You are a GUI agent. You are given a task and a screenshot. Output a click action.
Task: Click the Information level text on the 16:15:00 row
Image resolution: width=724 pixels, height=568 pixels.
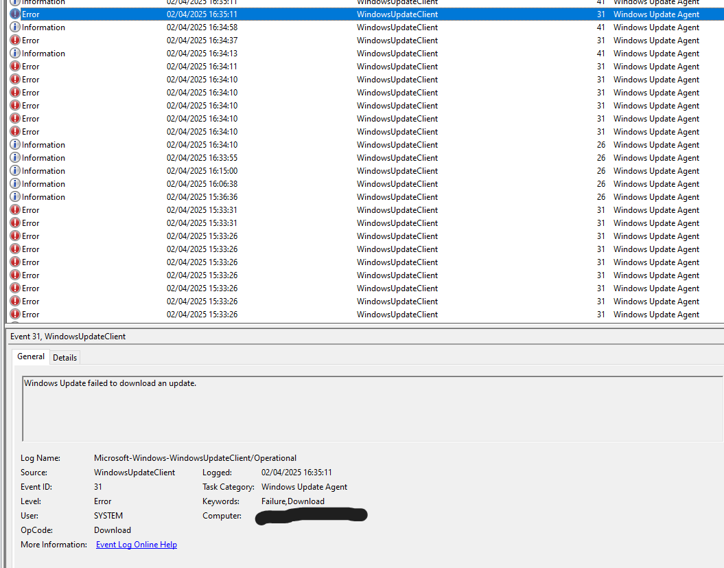43,170
